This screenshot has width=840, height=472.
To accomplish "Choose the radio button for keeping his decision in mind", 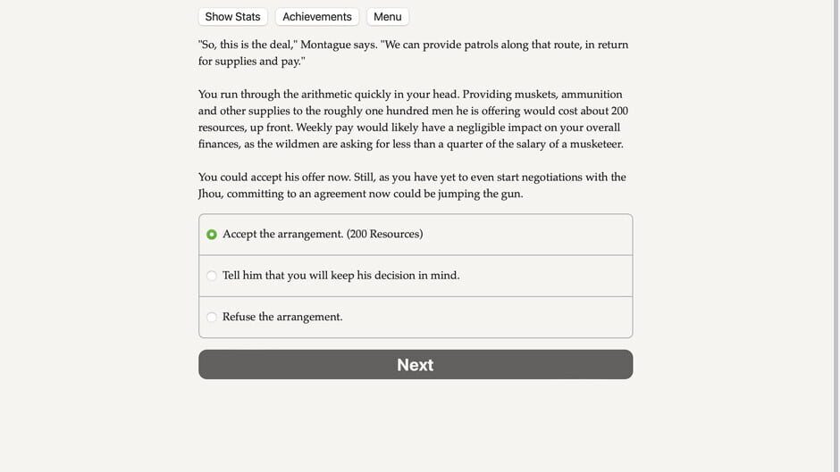I will [212, 276].
